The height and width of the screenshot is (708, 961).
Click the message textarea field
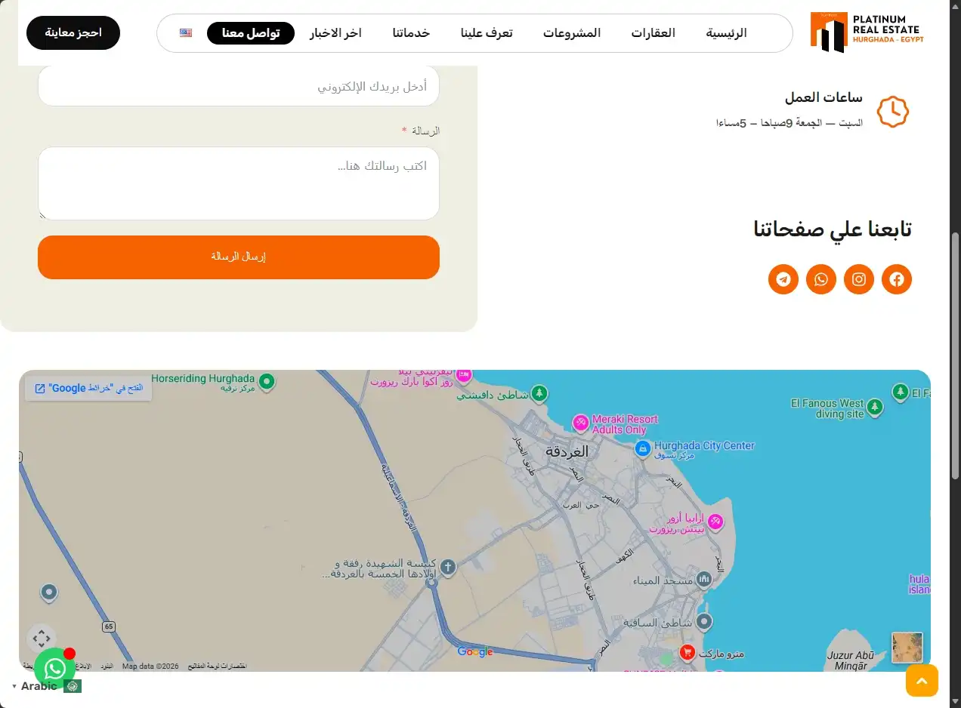pyautogui.click(x=239, y=183)
